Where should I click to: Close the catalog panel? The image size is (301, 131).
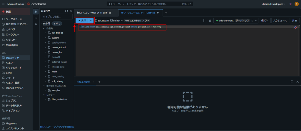coord(71,11)
